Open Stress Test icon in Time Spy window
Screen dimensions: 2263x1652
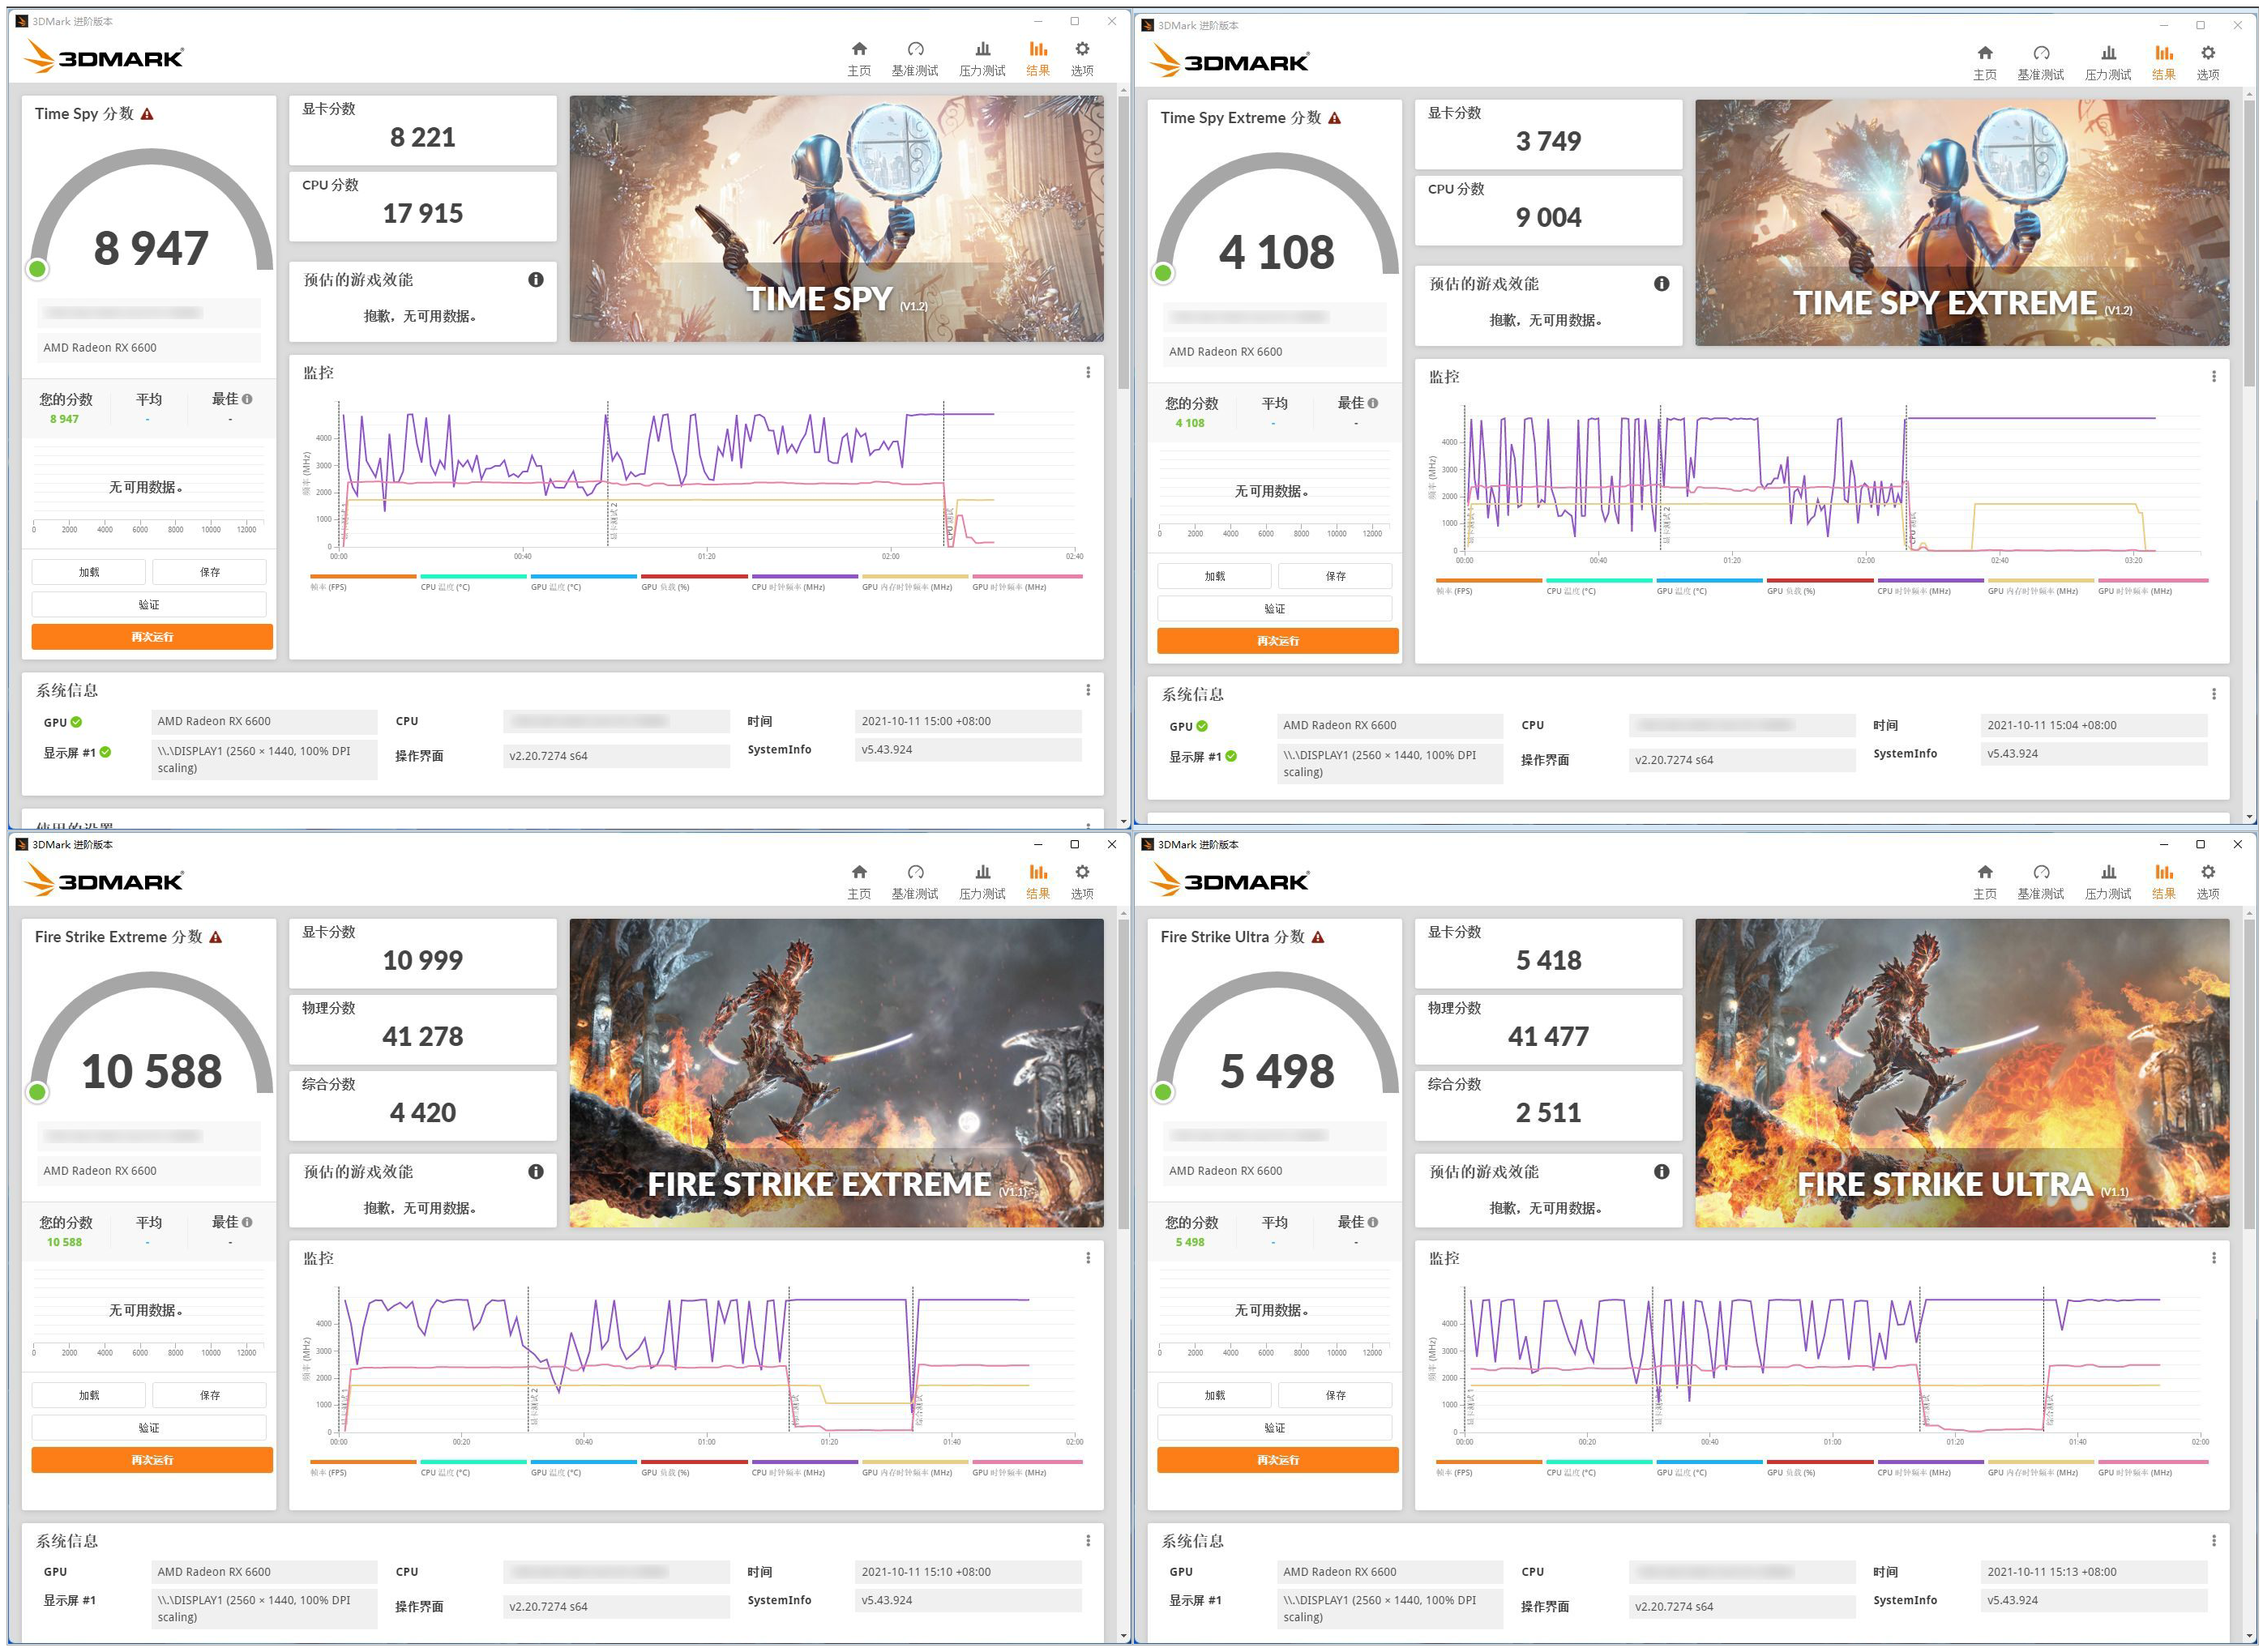coord(982,58)
